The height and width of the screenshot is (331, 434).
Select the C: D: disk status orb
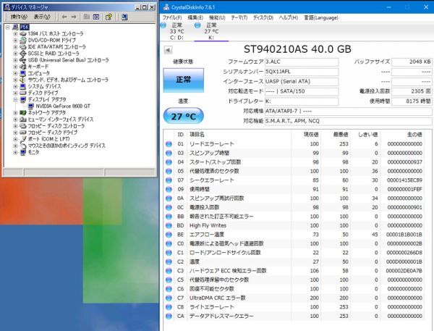pos(163,25)
